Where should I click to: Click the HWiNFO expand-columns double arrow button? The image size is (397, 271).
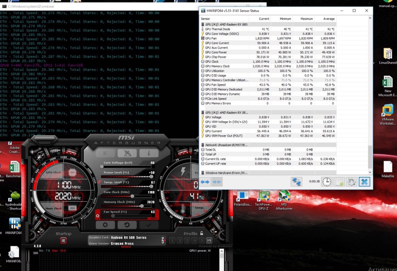[205, 182]
